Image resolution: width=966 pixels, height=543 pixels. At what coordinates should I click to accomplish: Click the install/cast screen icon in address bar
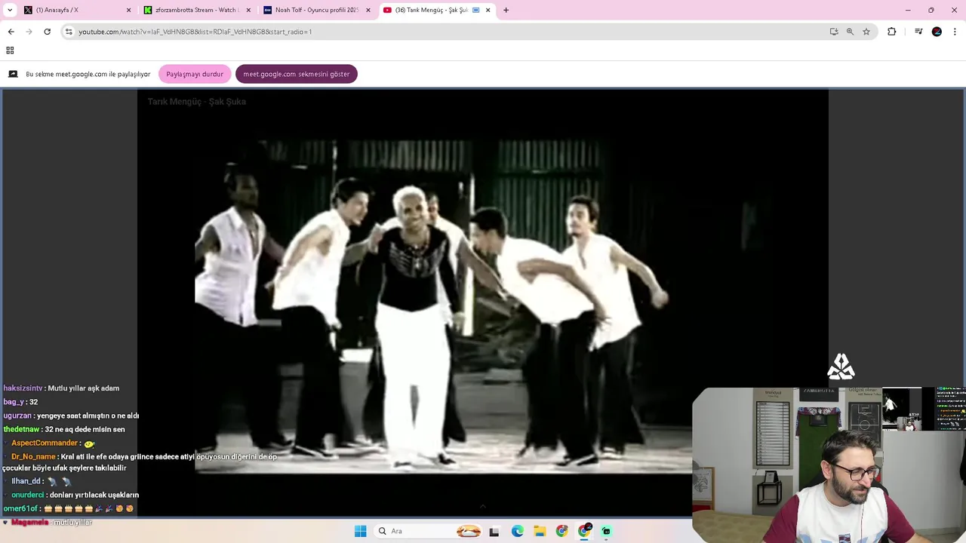834,32
